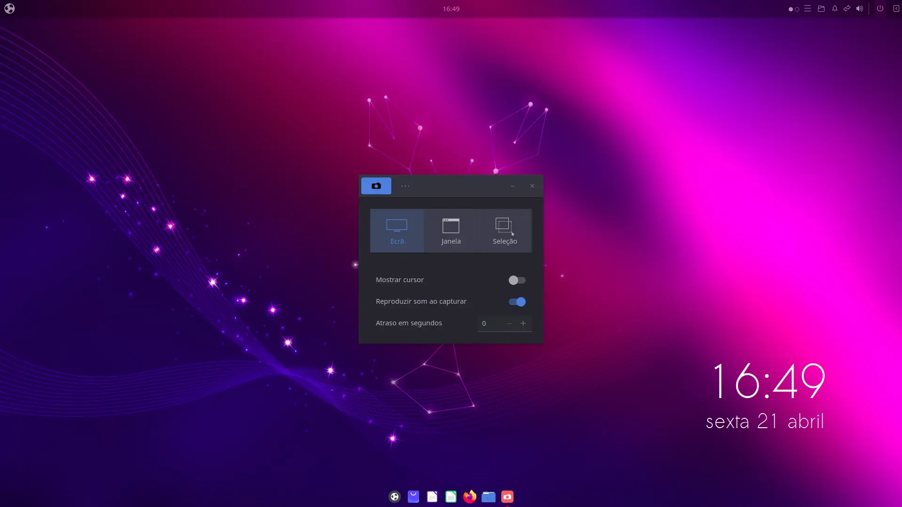Disable Reproduzir som ao capturar switch
Viewport: 902px width, 507px height.
coord(517,302)
